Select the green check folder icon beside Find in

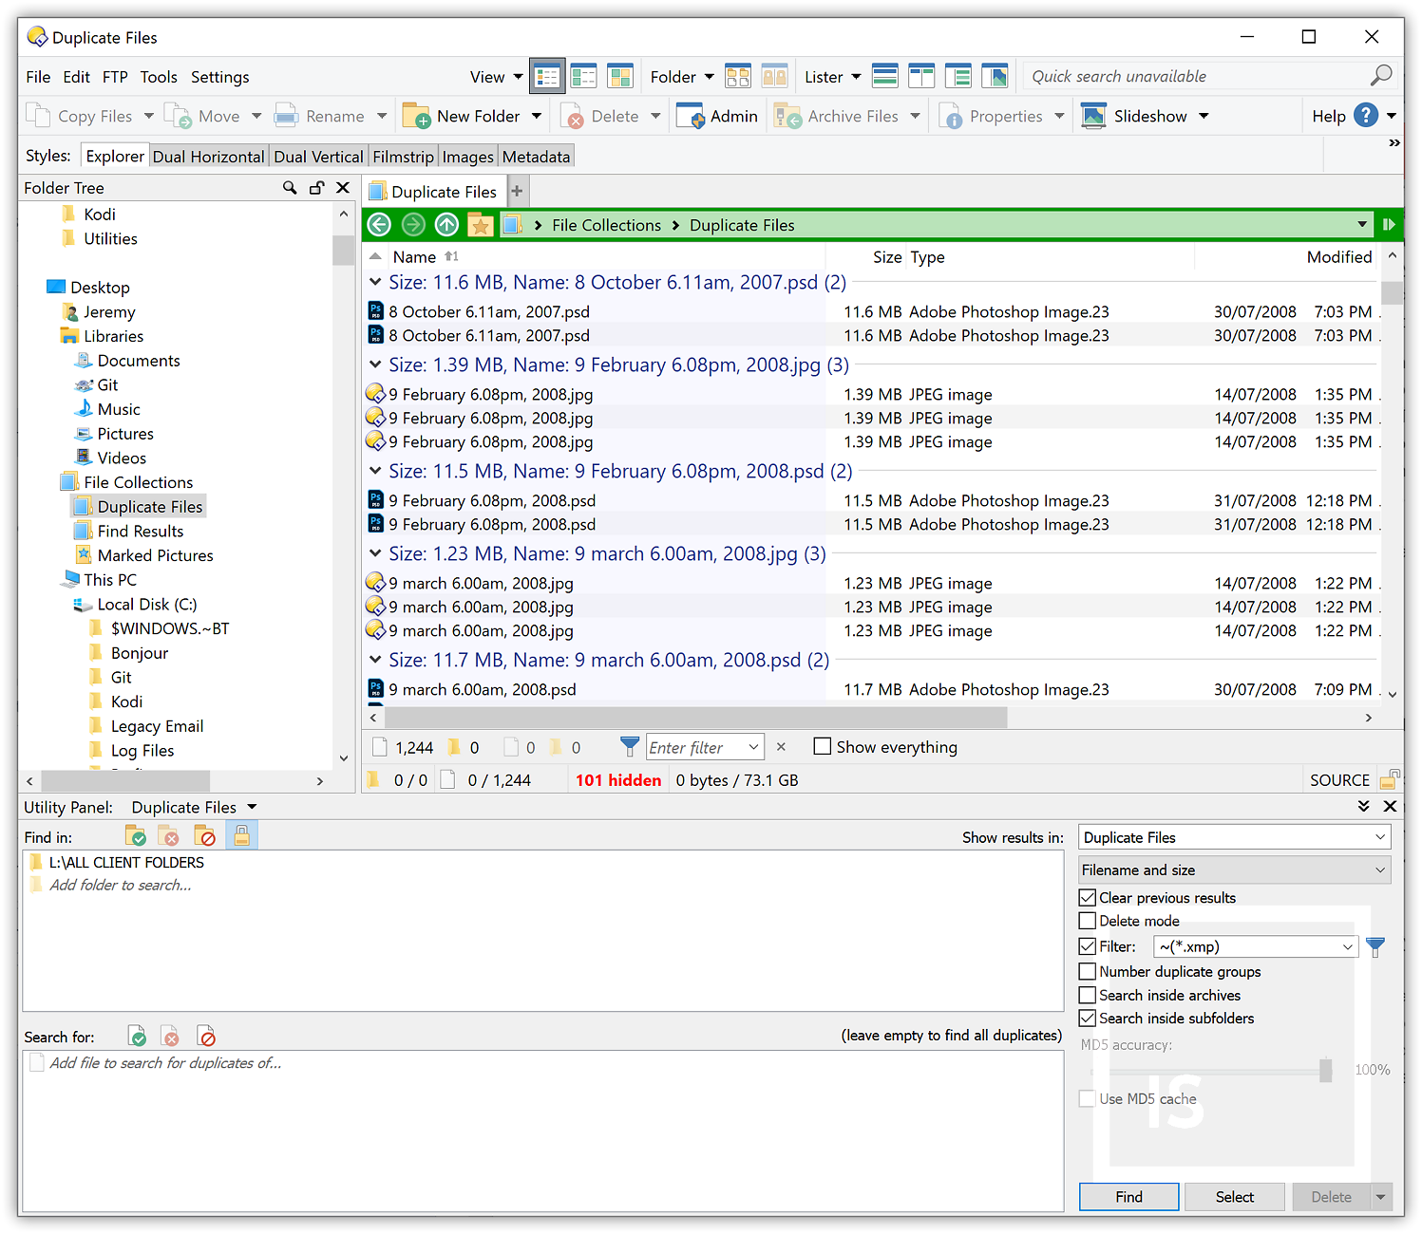click(x=135, y=835)
